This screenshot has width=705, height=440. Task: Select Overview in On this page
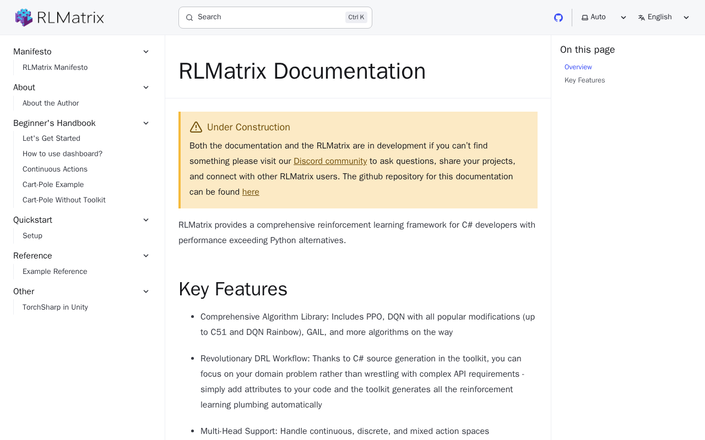[x=578, y=67]
